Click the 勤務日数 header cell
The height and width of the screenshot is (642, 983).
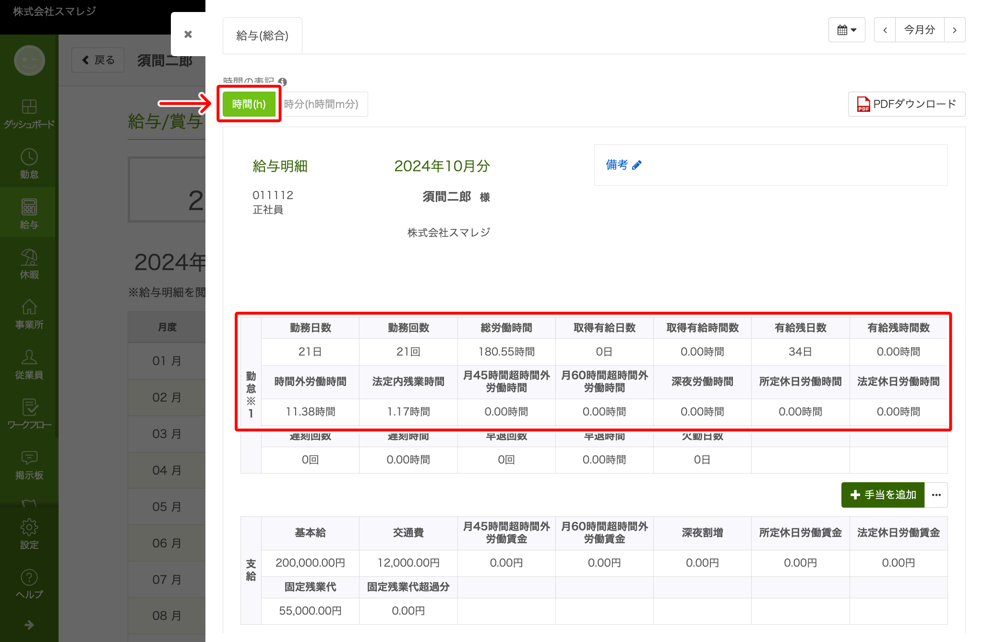point(311,328)
